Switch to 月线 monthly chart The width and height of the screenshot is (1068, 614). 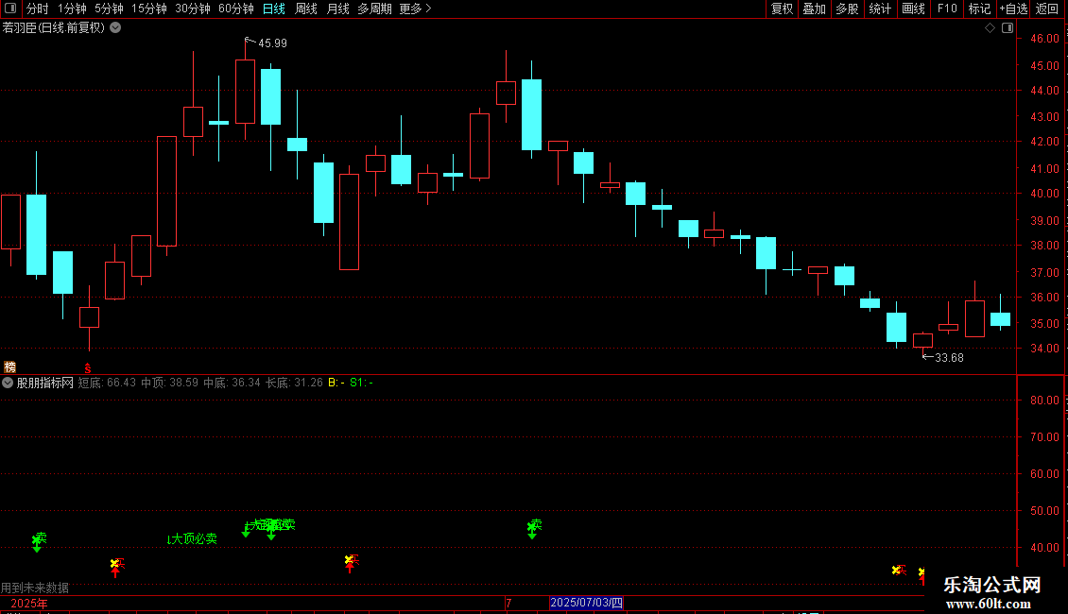pos(337,9)
